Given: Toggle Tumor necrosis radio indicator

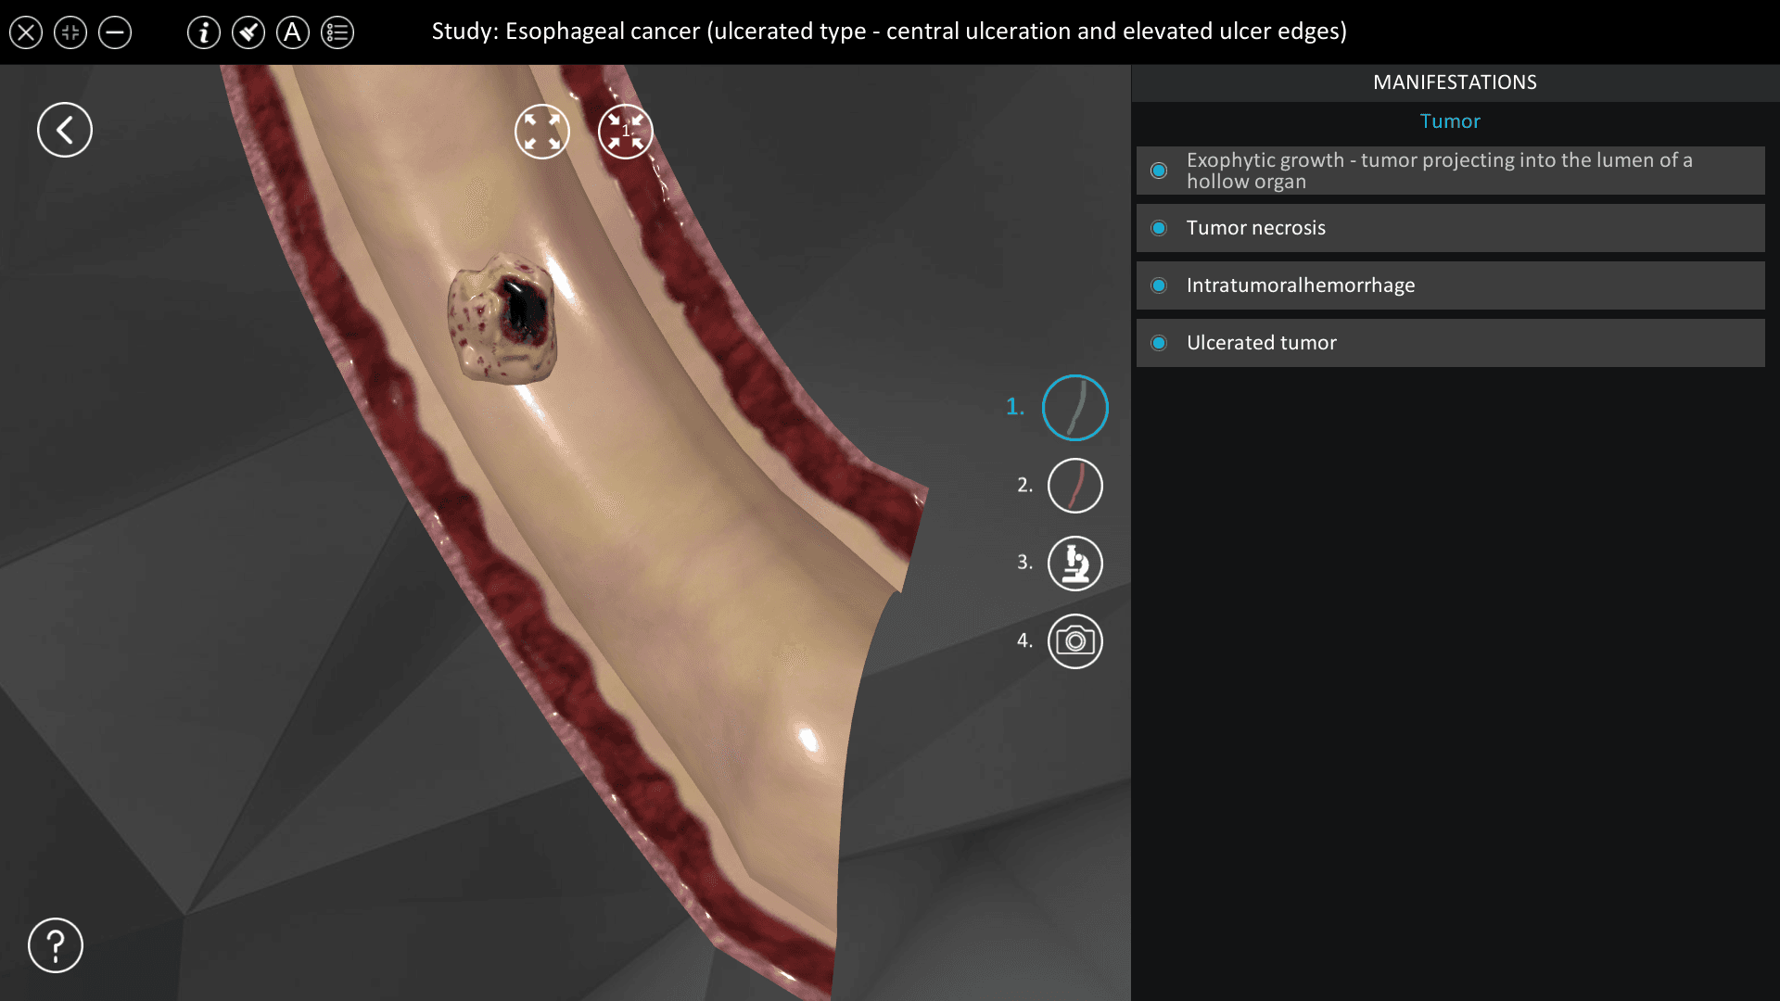Looking at the screenshot, I should click(1159, 228).
